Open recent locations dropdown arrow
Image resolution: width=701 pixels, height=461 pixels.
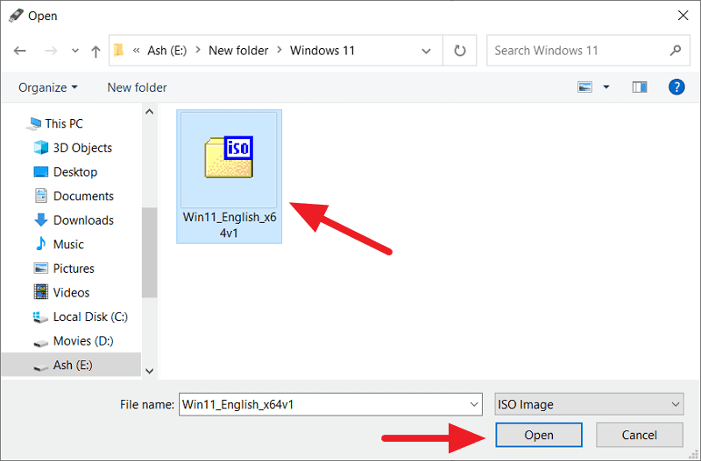tap(75, 51)
